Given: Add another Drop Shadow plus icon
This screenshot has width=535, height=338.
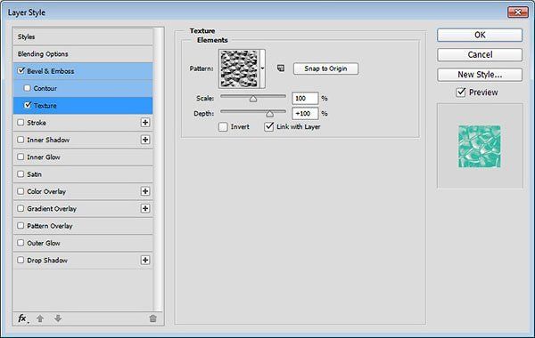Looking at the screenshot, I should 145,260.
